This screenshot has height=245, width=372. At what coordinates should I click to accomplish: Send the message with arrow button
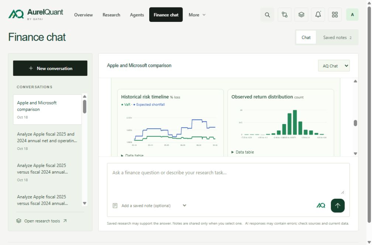pos(338,205)
